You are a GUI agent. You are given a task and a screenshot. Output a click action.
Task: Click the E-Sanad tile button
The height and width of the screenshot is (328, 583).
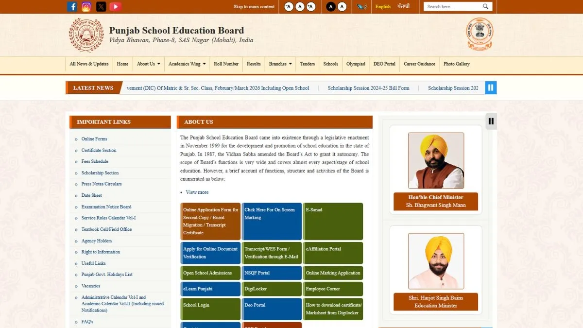point(333,221)
